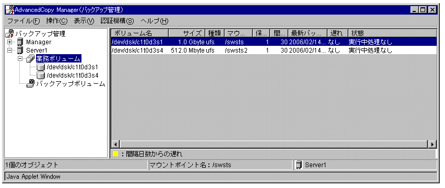The width and height of the screenshot is (445, 188).
Task: Click the 業務ボリューム folder icon
Action: [30, 59]
